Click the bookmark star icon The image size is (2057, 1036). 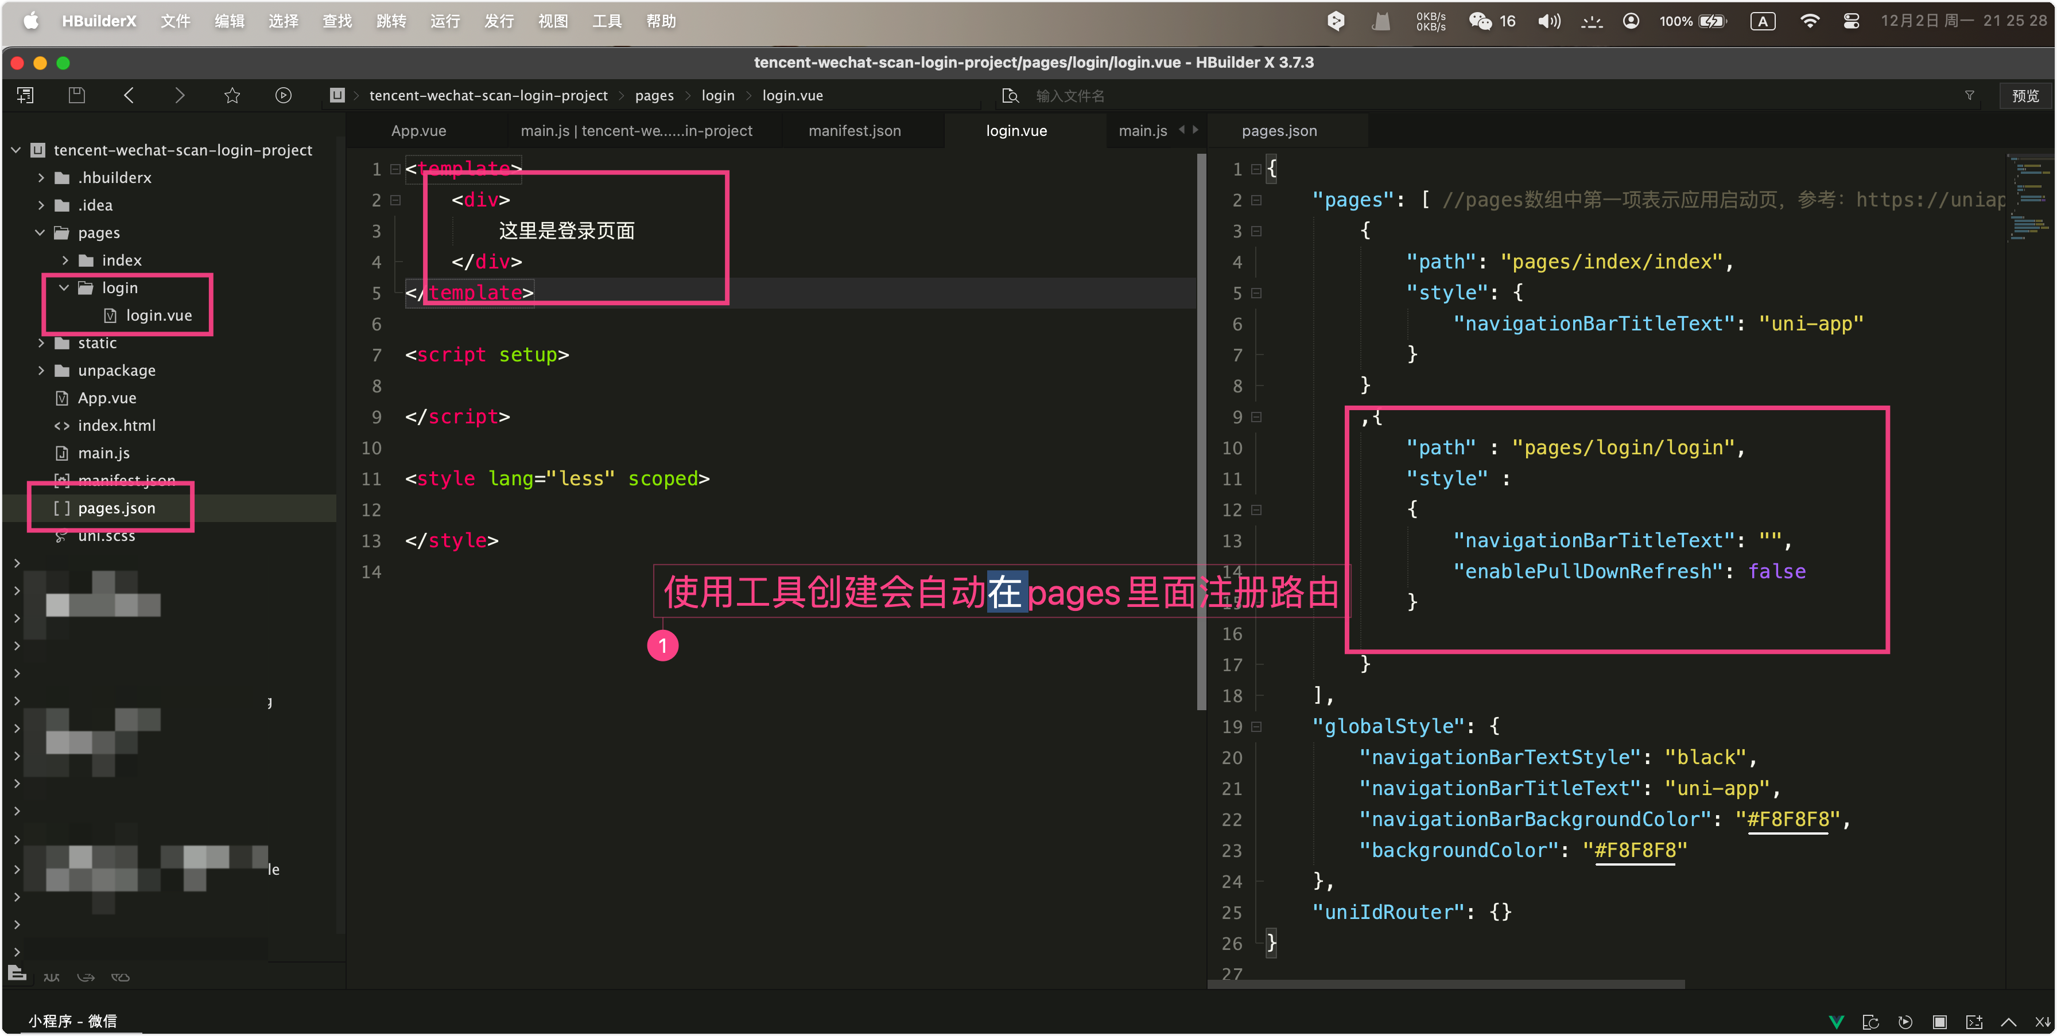click(232, 96)
